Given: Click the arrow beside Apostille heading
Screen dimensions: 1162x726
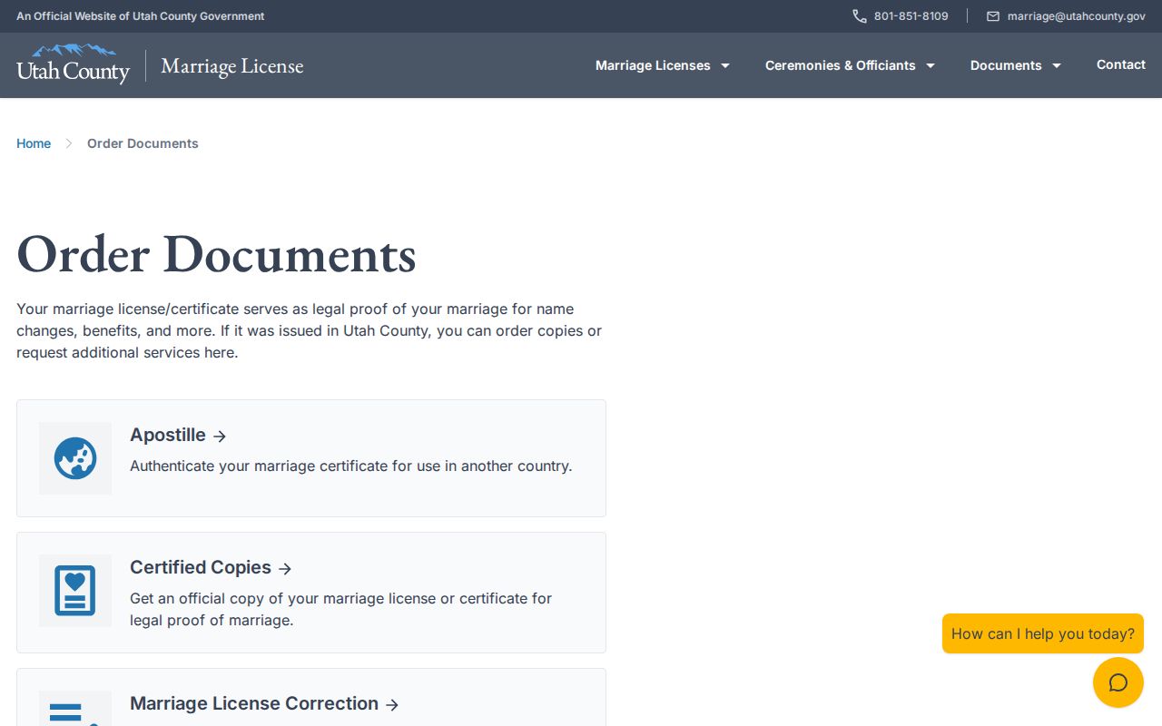Looking at the screenshot, I should (x=220, y=437).
